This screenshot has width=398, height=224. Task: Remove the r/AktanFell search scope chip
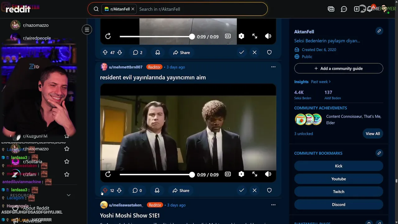point(133,9)
